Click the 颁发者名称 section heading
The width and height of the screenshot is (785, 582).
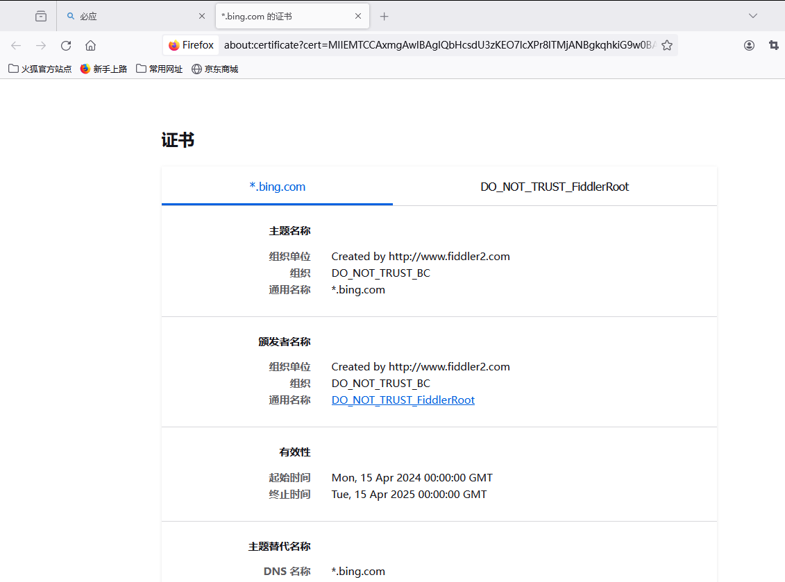click(285, 341)
